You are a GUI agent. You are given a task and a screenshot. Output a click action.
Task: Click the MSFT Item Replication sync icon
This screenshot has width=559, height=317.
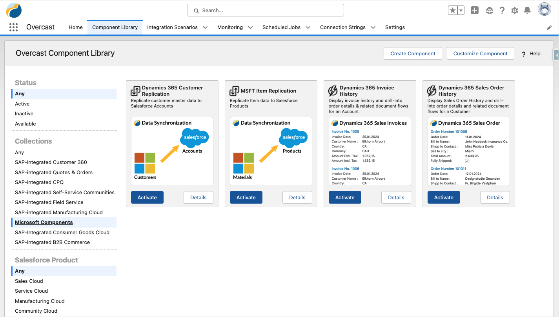(234, 91)
